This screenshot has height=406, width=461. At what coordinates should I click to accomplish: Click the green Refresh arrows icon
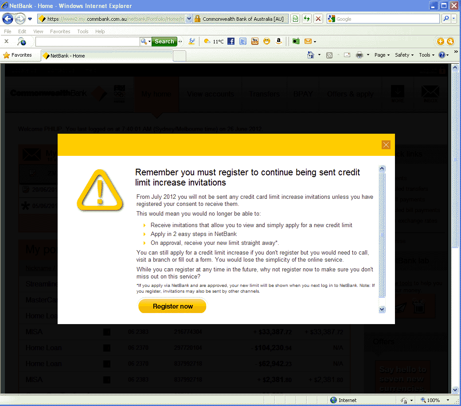[307, 19]
